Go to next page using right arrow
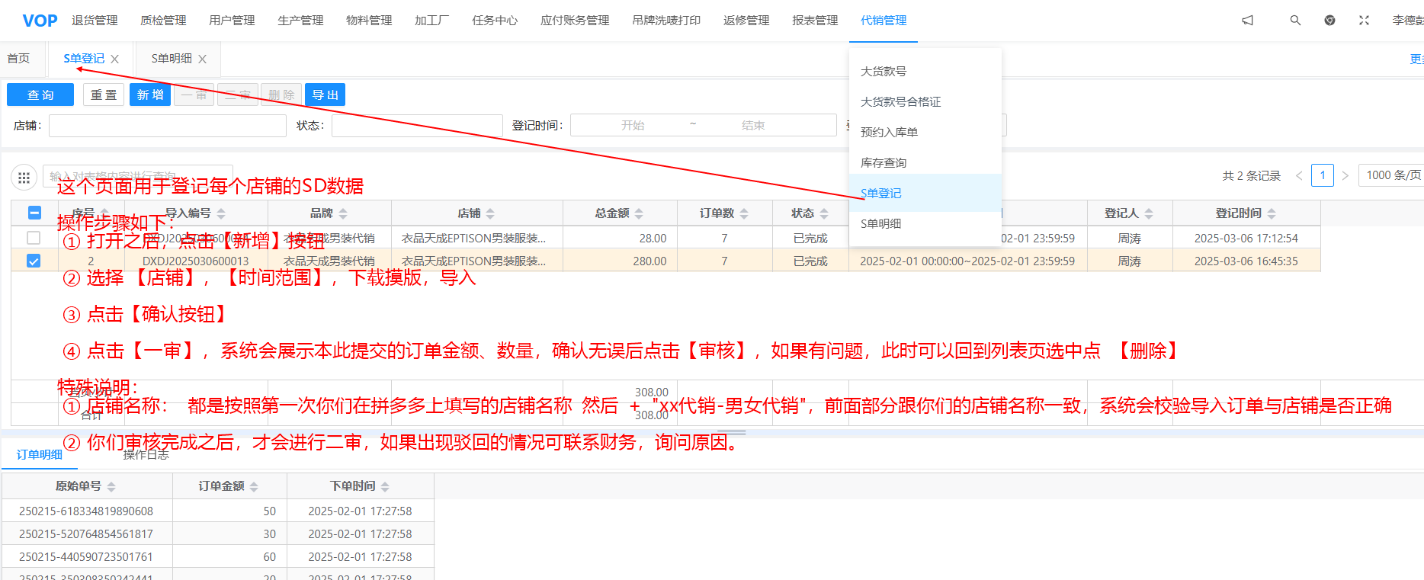 [x=1345, y=175]
